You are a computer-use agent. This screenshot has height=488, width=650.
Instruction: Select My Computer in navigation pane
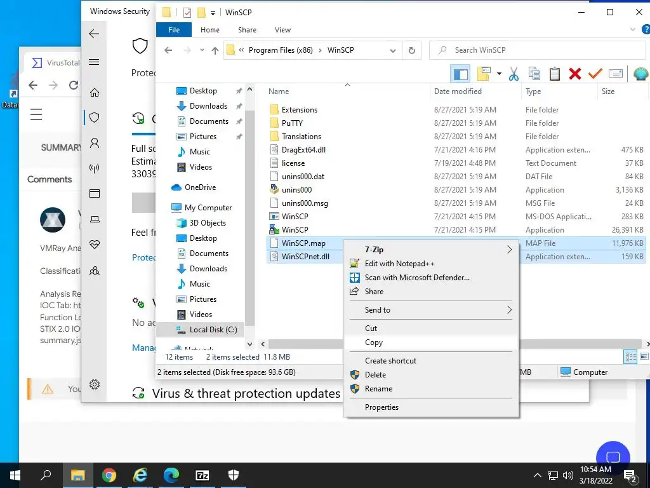tap(208, 208)
